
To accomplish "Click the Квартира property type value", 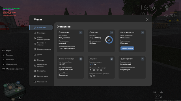I will (124, 43).
